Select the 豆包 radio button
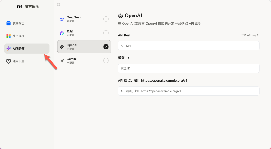271x149 pixels. coord(106,33)
